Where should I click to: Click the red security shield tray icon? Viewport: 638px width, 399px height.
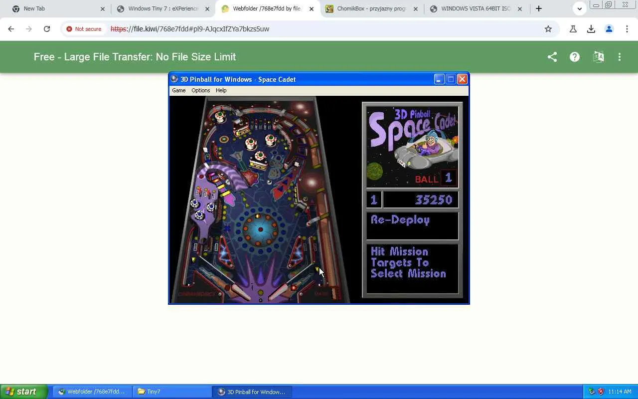601,392
